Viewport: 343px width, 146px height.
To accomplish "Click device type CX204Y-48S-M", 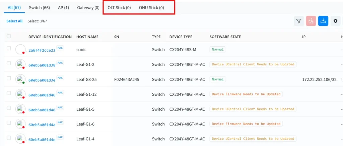I will [x=183, y=50].
